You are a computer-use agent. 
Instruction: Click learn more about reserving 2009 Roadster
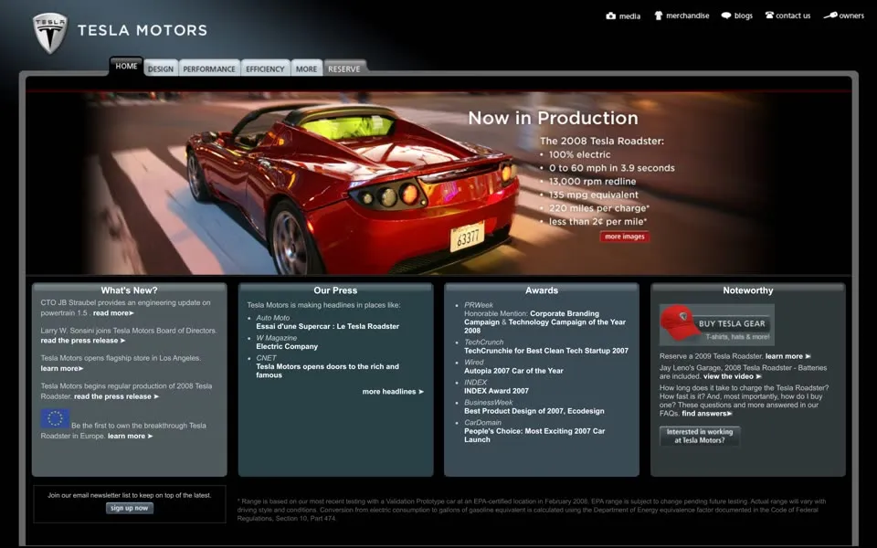[x=787, y=356]
